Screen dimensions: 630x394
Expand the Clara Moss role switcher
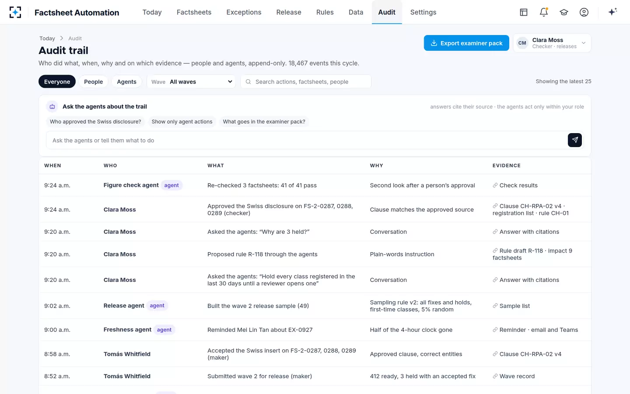[x=552, y=43]
